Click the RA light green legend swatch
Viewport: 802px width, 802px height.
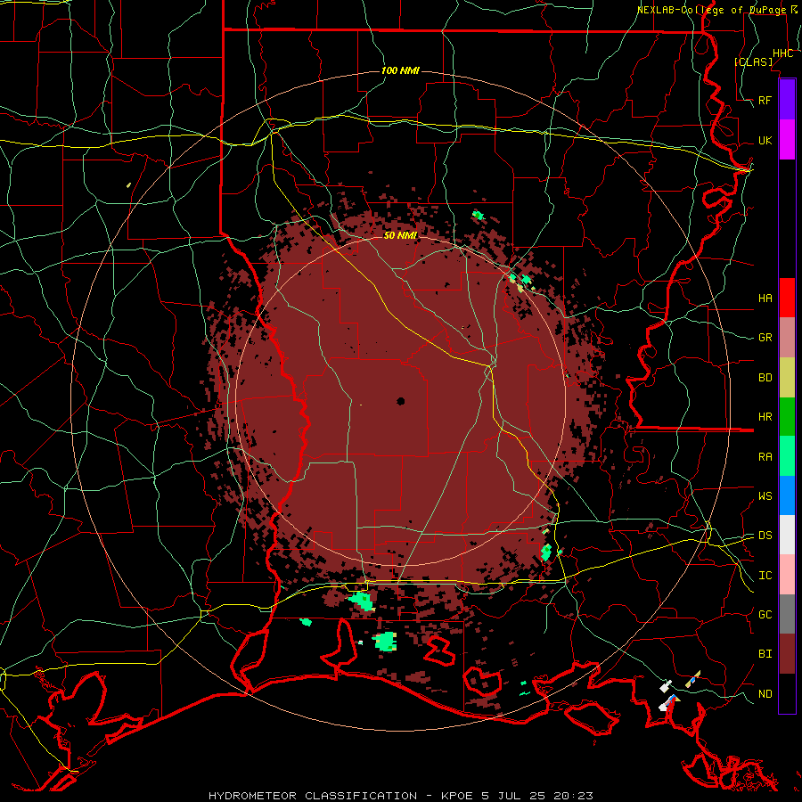point(787,455)
